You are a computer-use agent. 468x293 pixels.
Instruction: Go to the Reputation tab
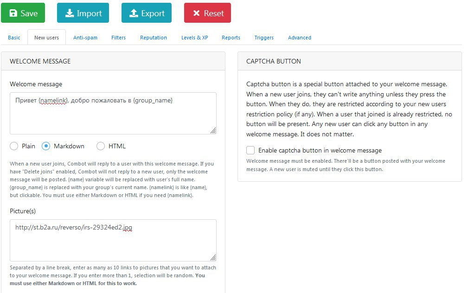[x=154, y=38]
